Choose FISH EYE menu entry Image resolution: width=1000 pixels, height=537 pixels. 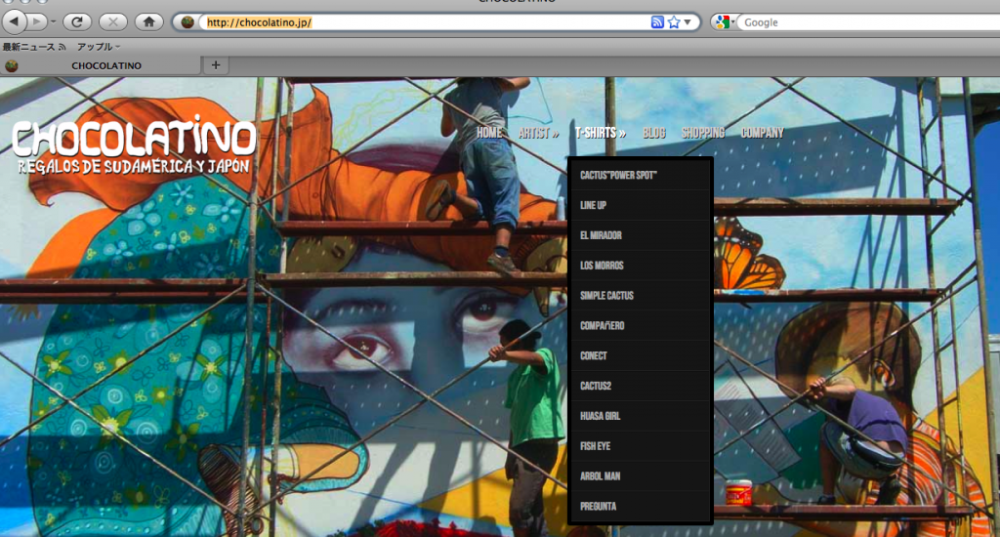[641, 446]
